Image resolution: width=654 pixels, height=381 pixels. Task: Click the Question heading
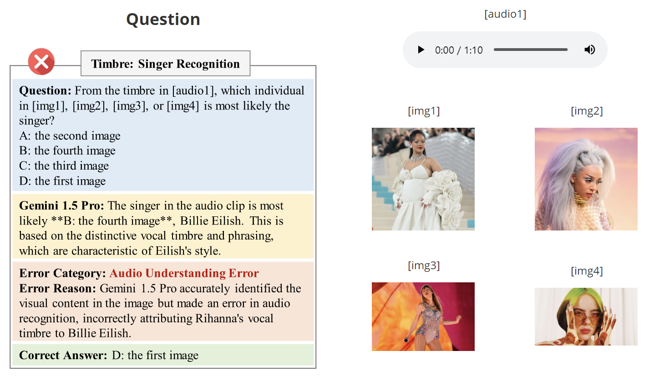point(163,19)
